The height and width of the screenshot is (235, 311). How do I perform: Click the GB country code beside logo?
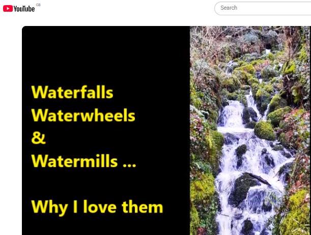tap(38, 5)
